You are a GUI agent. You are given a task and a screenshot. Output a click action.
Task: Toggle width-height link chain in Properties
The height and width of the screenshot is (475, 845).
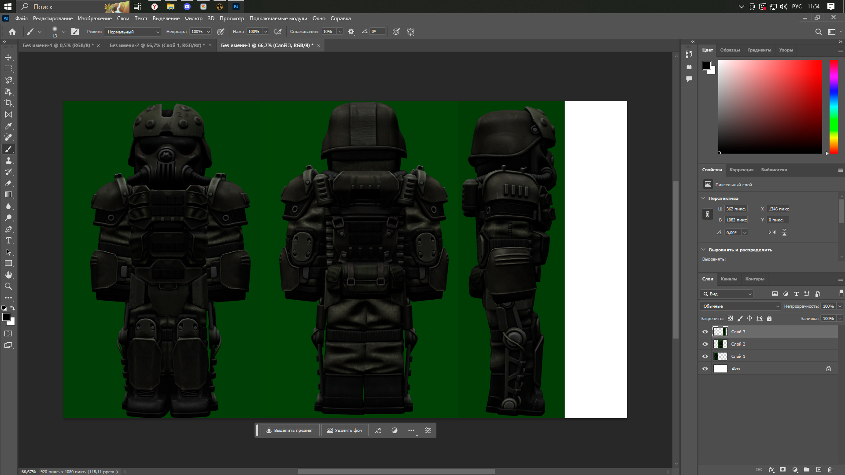coord(708,214)
